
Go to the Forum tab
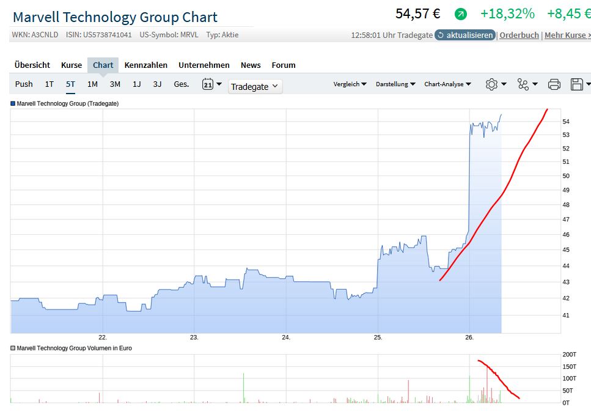click(x=284, y=65)
